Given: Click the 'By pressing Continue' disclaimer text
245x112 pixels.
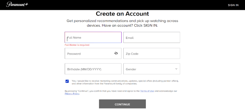Looking at the screenshot, I should click(121, 92).
